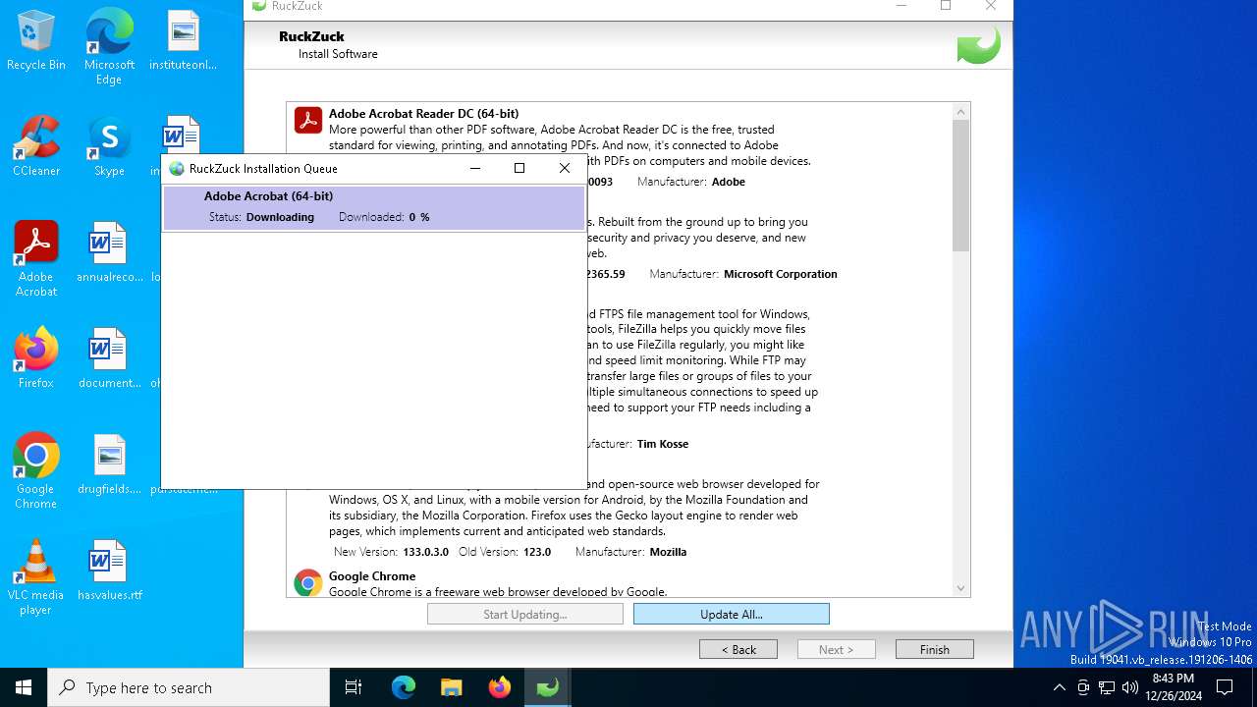
Task: Open the Windows Start menu
Action: tap(24, 687)
